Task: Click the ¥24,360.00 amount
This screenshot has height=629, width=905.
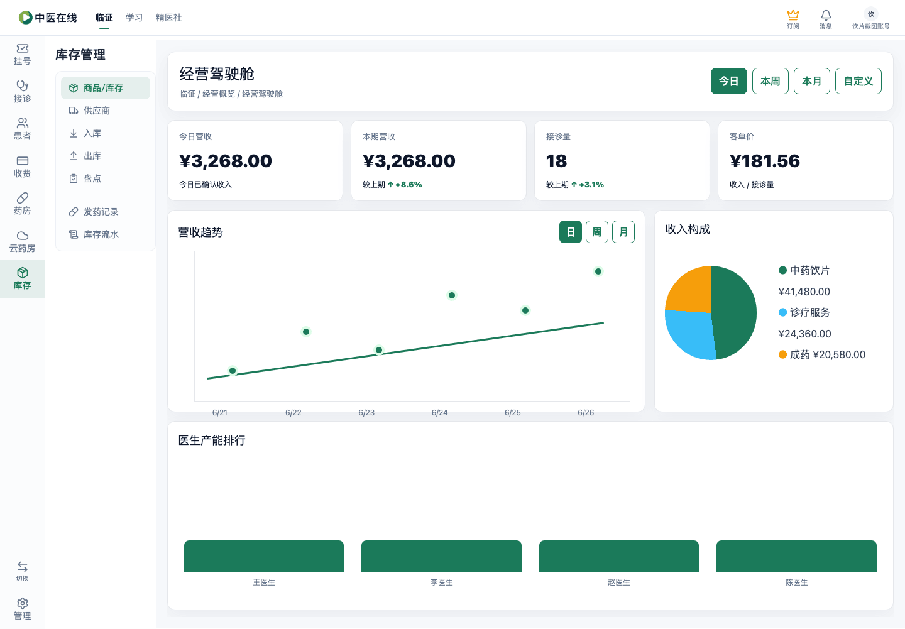Action: (805, 334)
